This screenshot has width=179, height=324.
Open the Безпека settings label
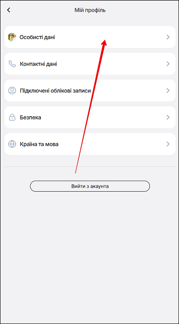point(30,118)
